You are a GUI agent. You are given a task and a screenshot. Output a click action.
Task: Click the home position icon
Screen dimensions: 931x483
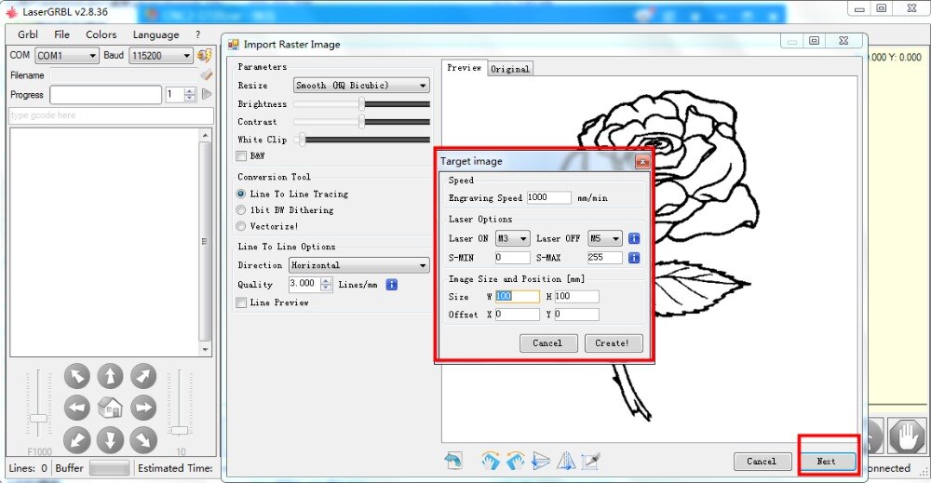point(110,408)
